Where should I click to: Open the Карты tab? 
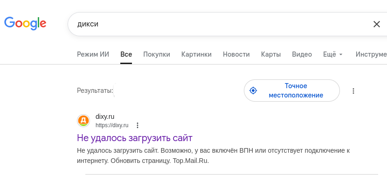coord(271,54)
